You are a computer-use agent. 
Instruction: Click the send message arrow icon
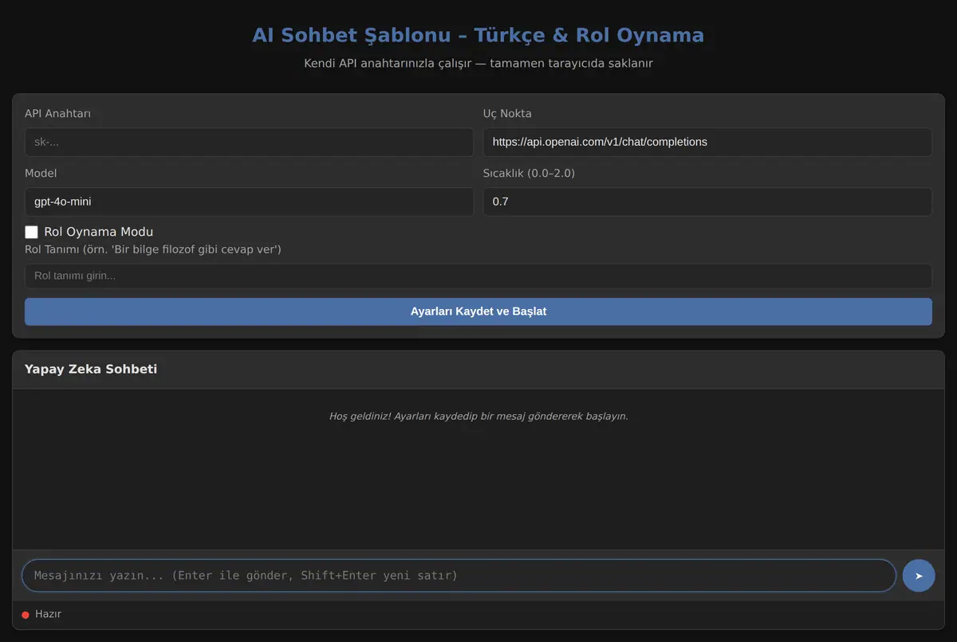click(x=919, y=575)
